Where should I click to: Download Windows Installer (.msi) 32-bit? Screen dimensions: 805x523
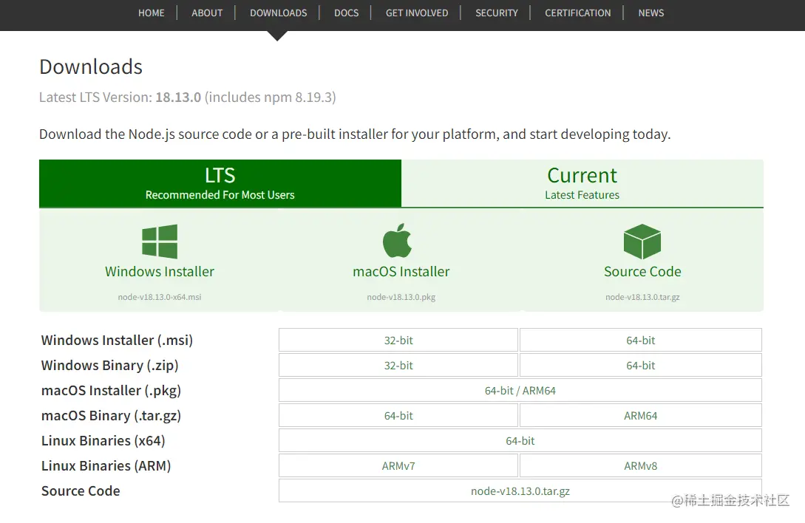point(398,341)
